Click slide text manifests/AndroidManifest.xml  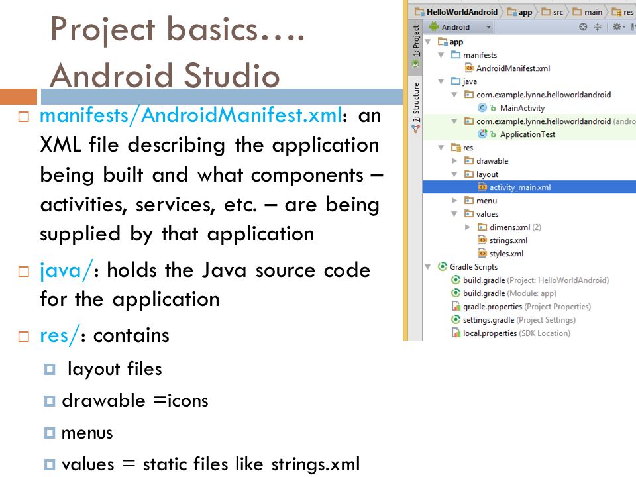[191, 116]
